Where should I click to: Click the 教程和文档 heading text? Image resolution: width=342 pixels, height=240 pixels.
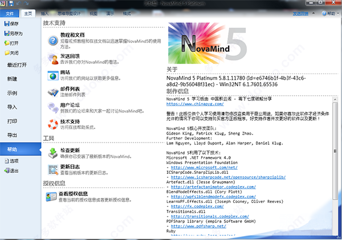tap(72, 35)
